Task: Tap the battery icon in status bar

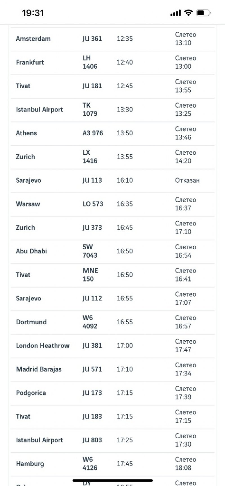Action: pos(204,13)
